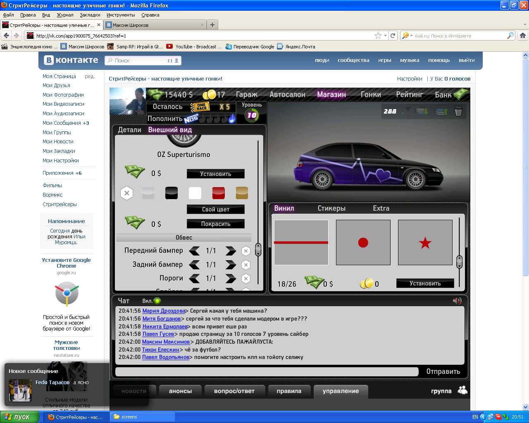Viewport: 529px width, 423px height.
Task: Click Установить button in vinyl panel
Action: pos(425,283)
